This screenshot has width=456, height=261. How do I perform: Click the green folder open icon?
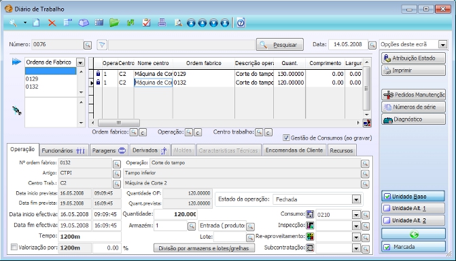point(114,22)
